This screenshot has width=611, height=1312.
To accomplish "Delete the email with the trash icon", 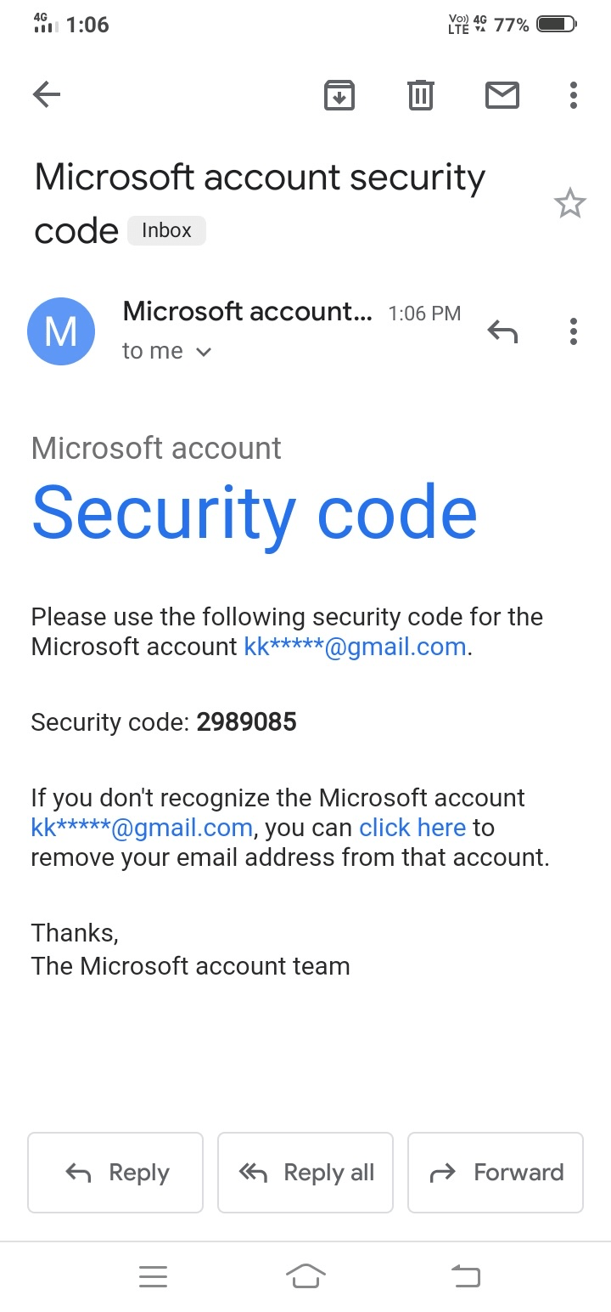I will (x=420, y=95).
